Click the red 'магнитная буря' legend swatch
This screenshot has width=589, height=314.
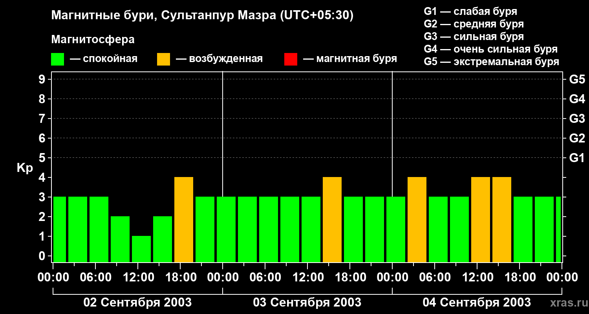(291, 59)
